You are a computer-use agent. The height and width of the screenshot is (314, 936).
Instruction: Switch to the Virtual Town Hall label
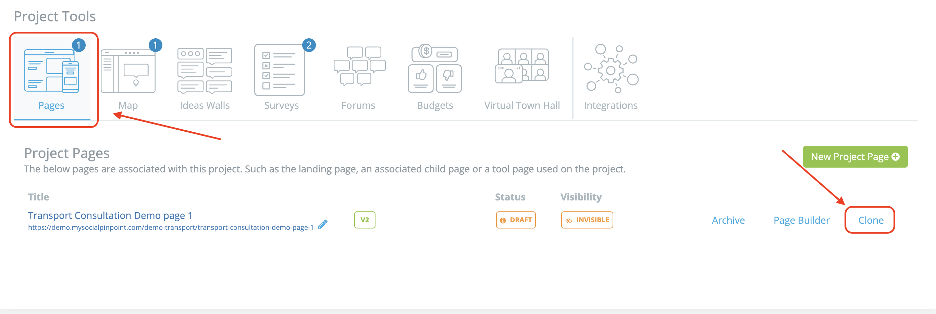point(522,105)
